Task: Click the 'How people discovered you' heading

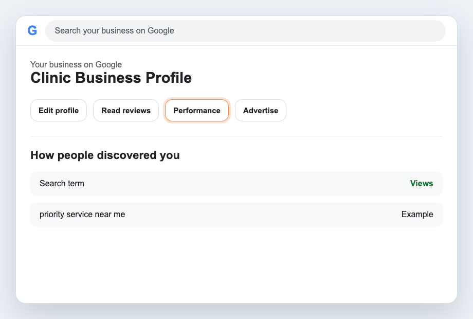Action: click(105, 155)
